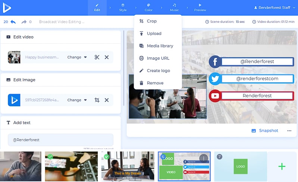Viewport: 298px width, 182px height.
Task: Click the @Renderforest text input field
Action: pyautogui.click(x=60, y=140)
